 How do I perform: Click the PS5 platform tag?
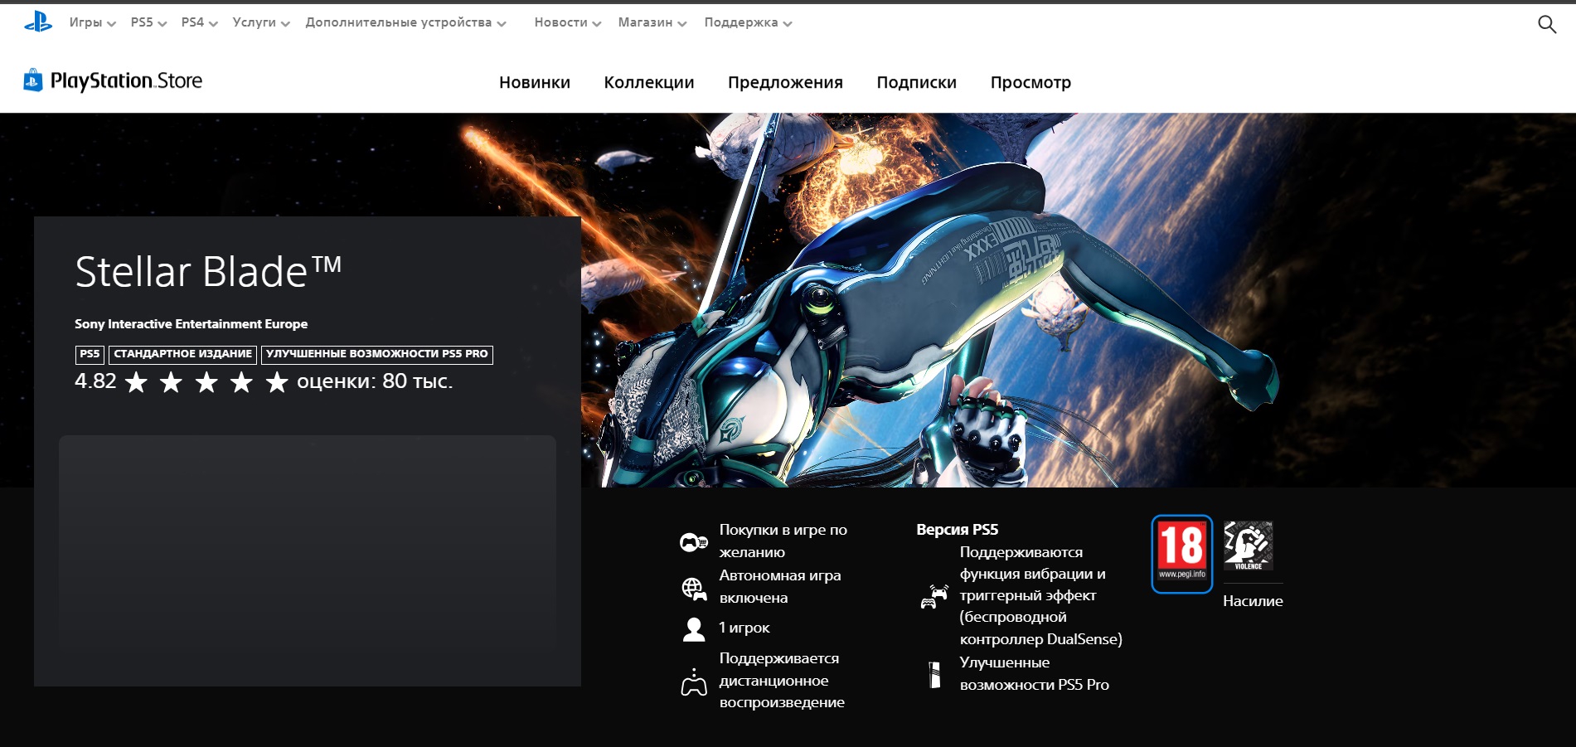(90, 354)
